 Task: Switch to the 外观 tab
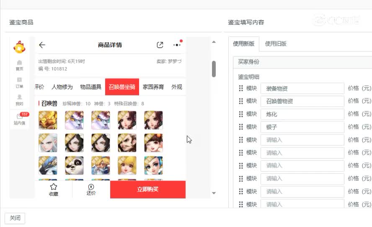[177, 87]
